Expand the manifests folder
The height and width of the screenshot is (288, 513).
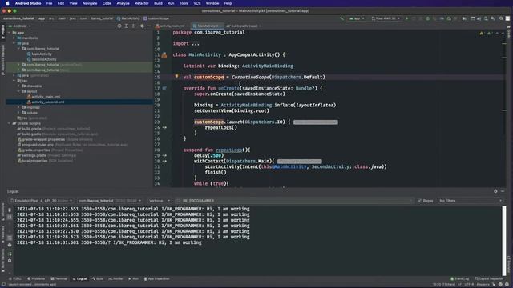pyautogui.click(x=14, y=38)
